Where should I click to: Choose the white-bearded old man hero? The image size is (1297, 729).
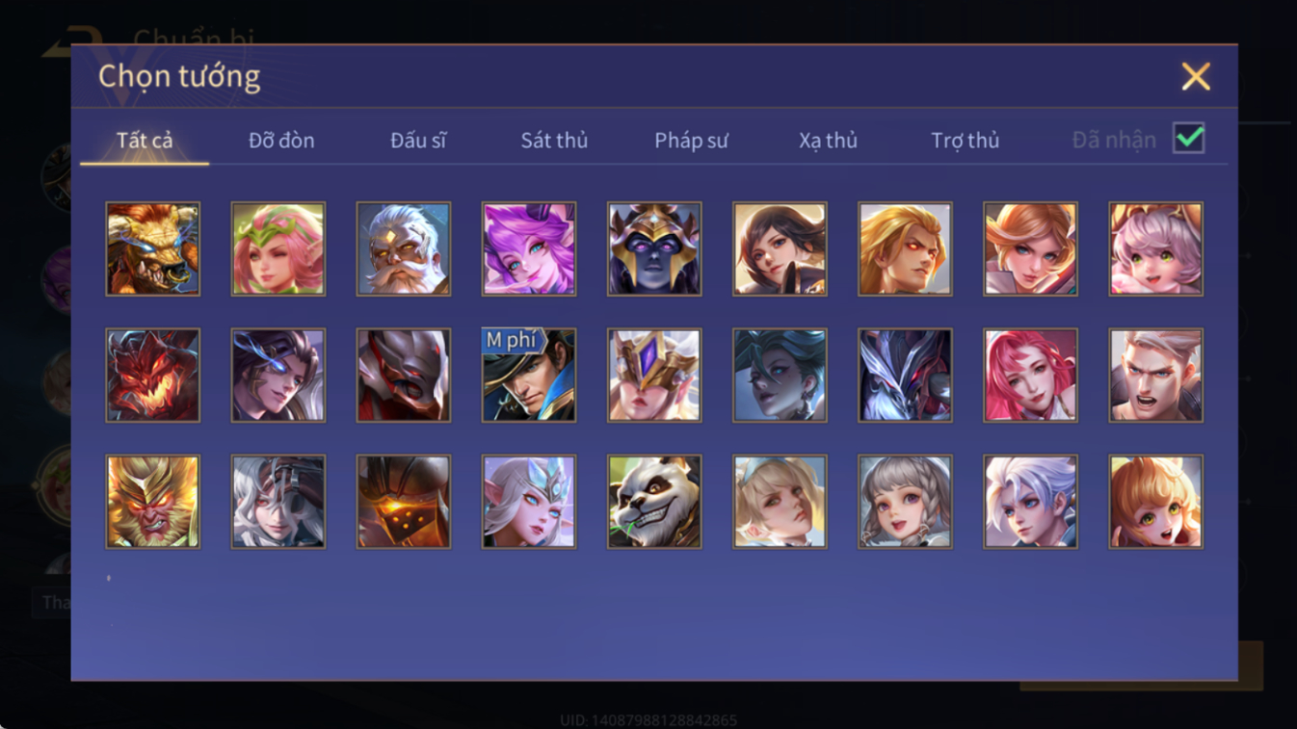click(404, 248)
